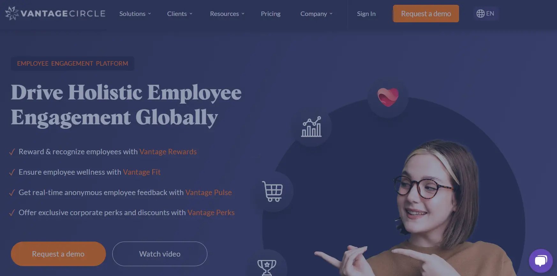Open the Vantage Perks link

[211, 213]
